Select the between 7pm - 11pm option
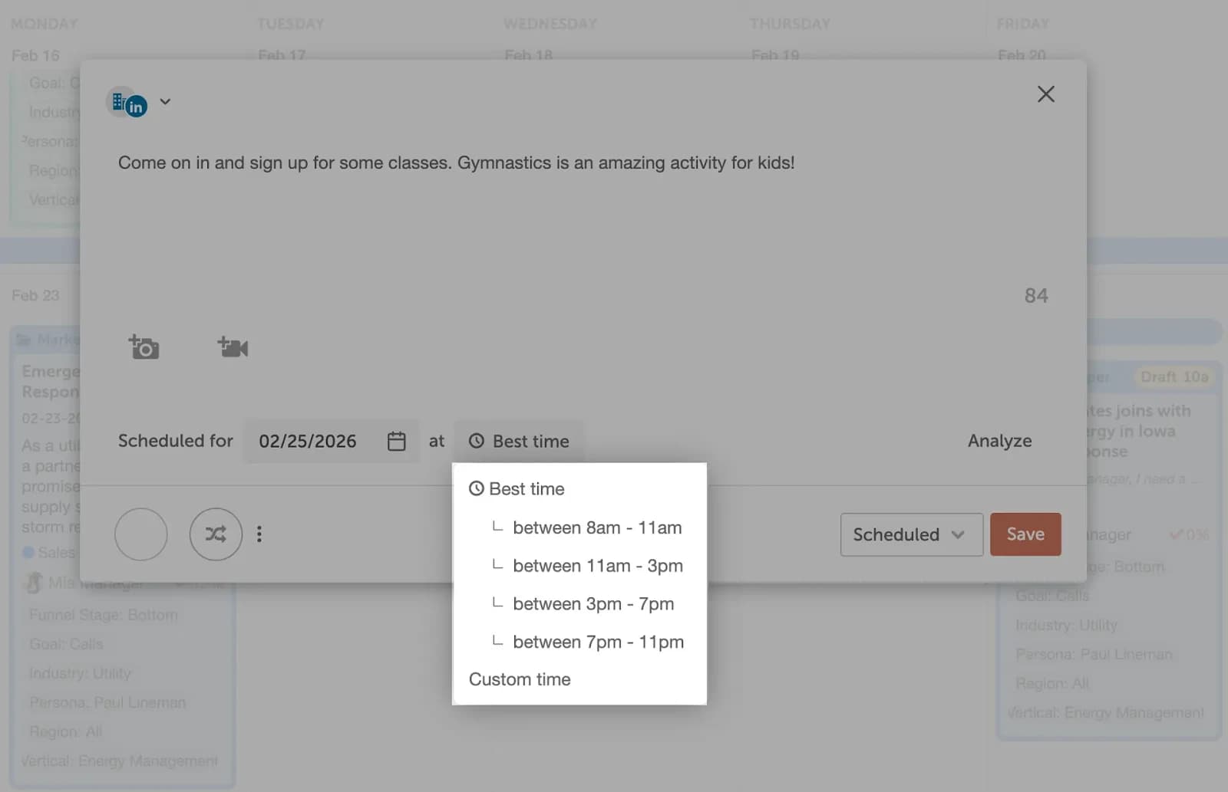 pos(598,642)
